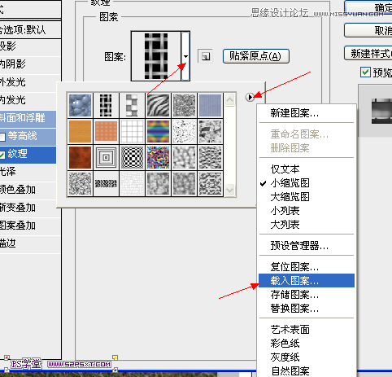Select the multicolor swirl pattern

pos(158,157)
